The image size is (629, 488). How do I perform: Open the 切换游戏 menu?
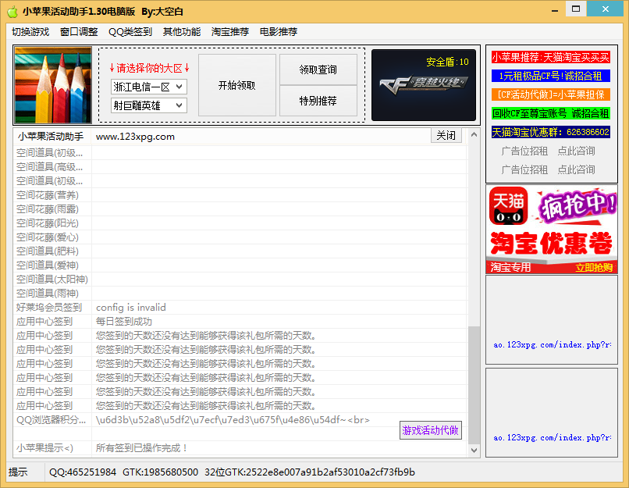(30, 32)
